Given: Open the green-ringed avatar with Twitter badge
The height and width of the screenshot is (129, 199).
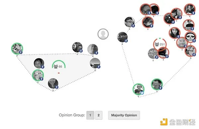Looking at the screenshot, I should (x=139, y=89).
